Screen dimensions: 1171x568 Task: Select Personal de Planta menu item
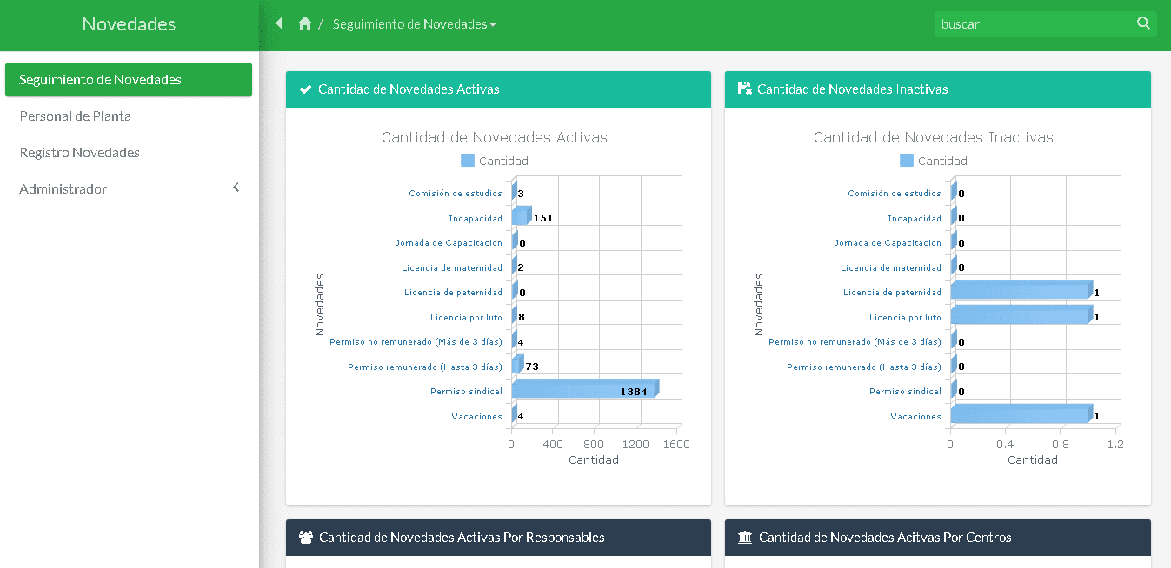point(75,116)
